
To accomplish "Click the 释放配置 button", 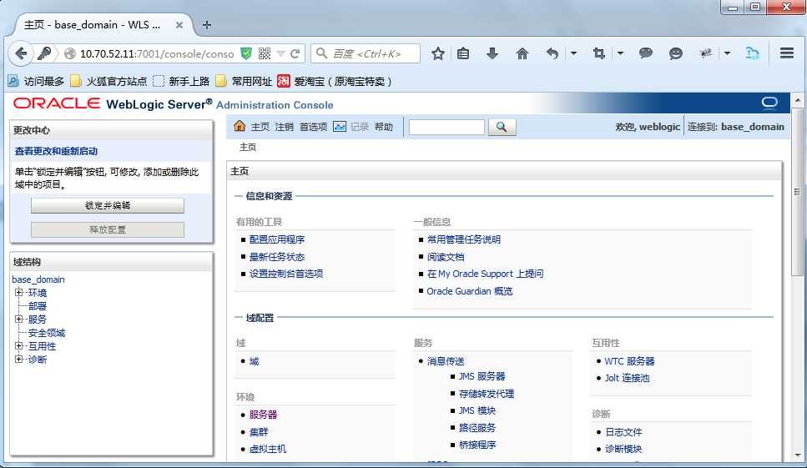I will 108,230.
